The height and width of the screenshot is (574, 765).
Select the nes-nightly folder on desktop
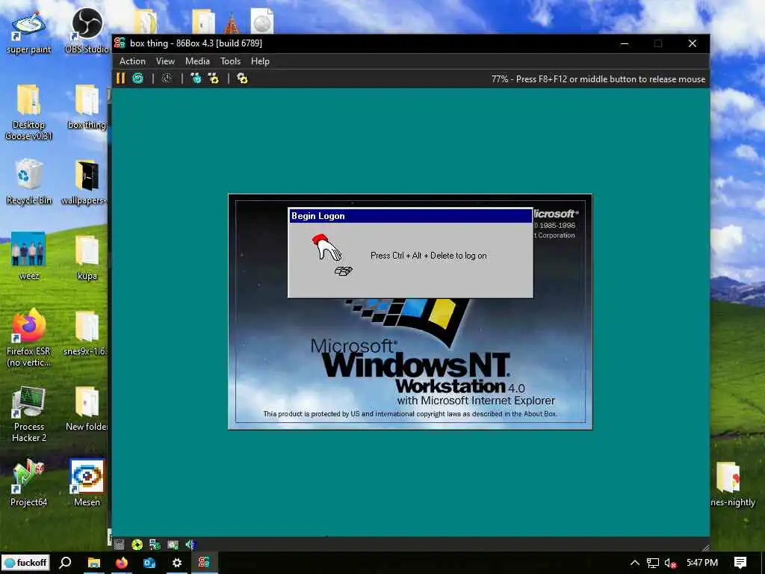pyautogui.click(x=732, y=484)
